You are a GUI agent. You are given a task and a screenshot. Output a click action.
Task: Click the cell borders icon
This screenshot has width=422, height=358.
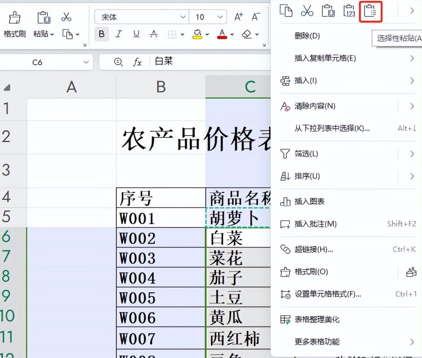172,34
